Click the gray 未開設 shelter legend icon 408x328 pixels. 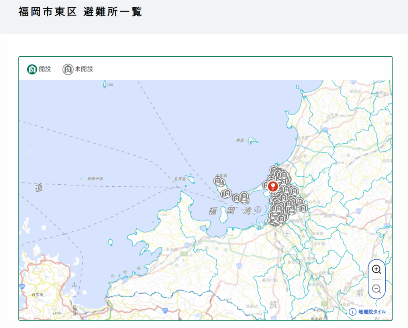[x=68, y=69]
